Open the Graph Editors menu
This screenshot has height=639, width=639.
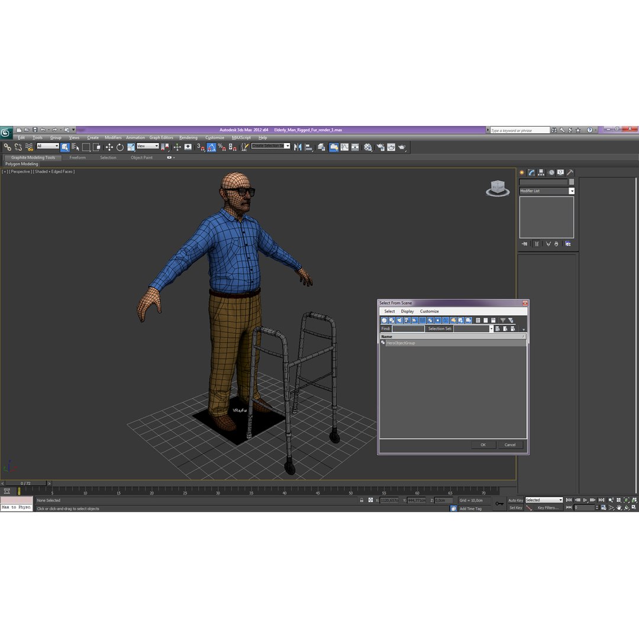pyautogui.click(x=161, y=138)
